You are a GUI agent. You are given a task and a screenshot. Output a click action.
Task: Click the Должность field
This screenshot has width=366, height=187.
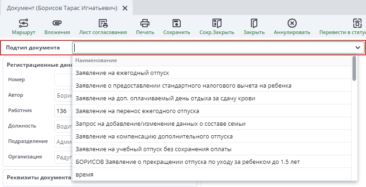(63, 126)
